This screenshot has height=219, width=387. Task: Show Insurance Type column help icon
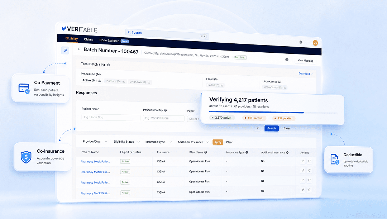click(247, 153)
